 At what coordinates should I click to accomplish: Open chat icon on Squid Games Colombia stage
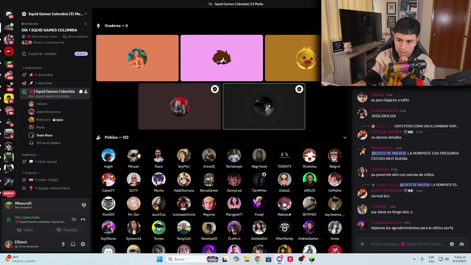(x=81, y=92)
